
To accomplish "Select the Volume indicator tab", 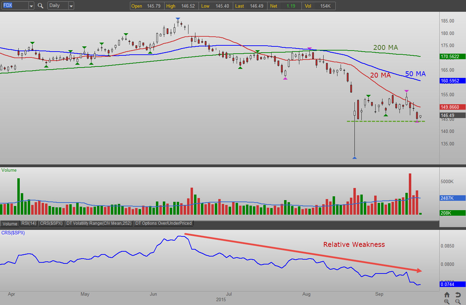I will (x=10, y=224).
